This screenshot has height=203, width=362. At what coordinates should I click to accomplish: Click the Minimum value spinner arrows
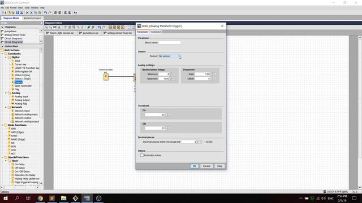(171, 74)
